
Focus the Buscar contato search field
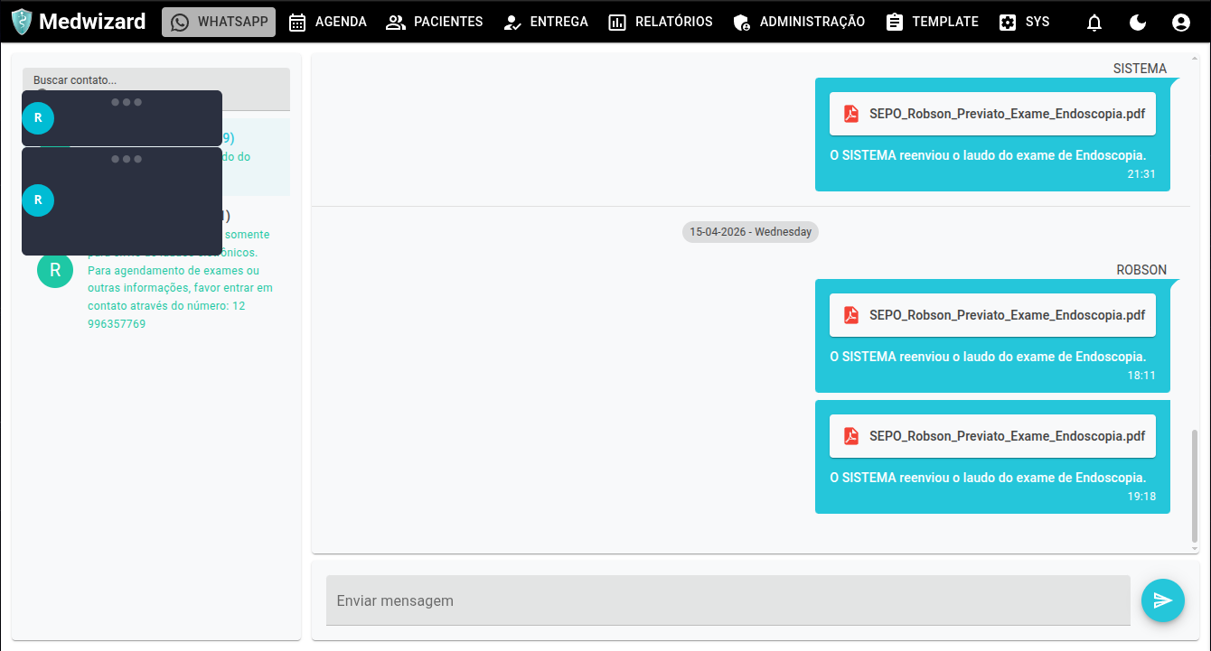click(x=156, y=79)
